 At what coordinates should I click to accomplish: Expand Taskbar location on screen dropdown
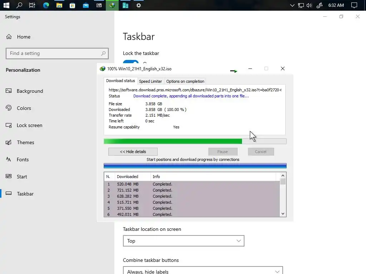[x=184, y=241]
